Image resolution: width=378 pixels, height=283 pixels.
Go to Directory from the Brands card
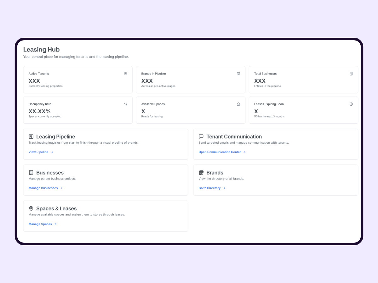tap(209, 188)
